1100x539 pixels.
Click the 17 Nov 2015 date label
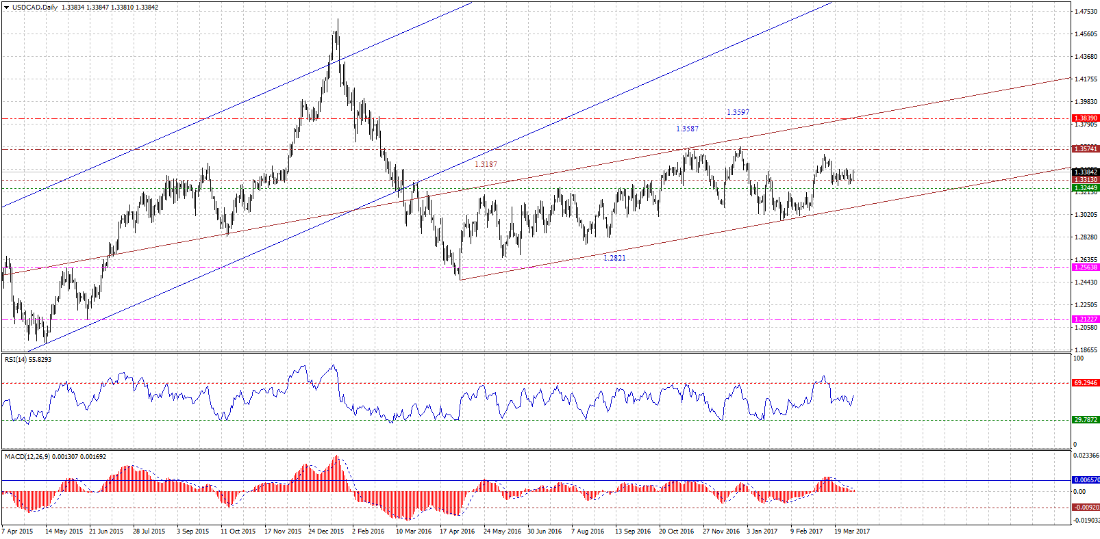pos(283,531)
